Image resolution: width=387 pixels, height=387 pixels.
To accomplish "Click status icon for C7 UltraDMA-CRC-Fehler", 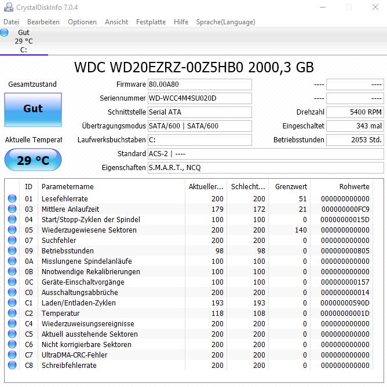I will coord(12,355).
